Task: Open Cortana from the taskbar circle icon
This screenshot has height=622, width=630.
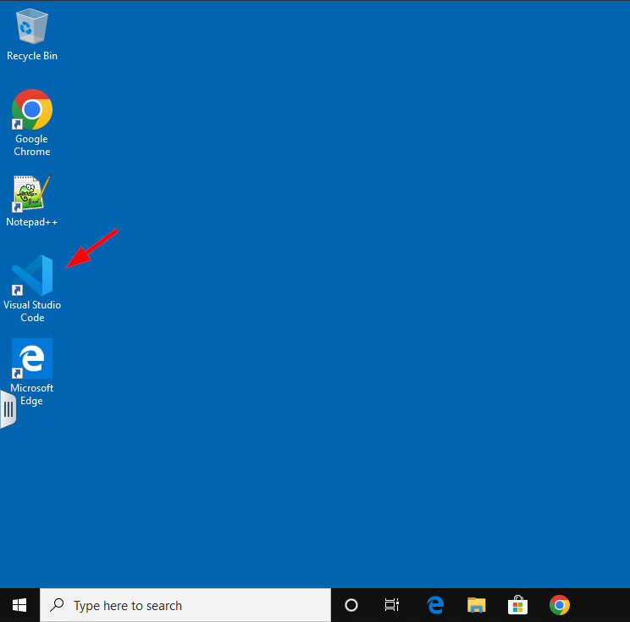Action: (351, 605)
